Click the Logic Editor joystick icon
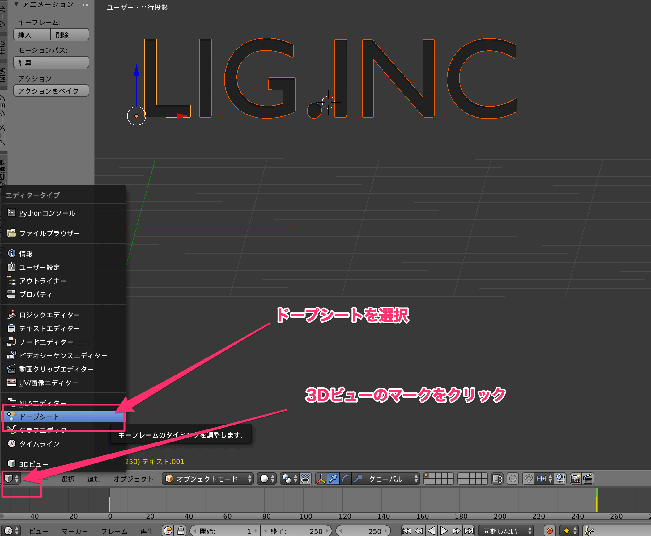Screen dimensions: 651x536 (x=12, y=315)
